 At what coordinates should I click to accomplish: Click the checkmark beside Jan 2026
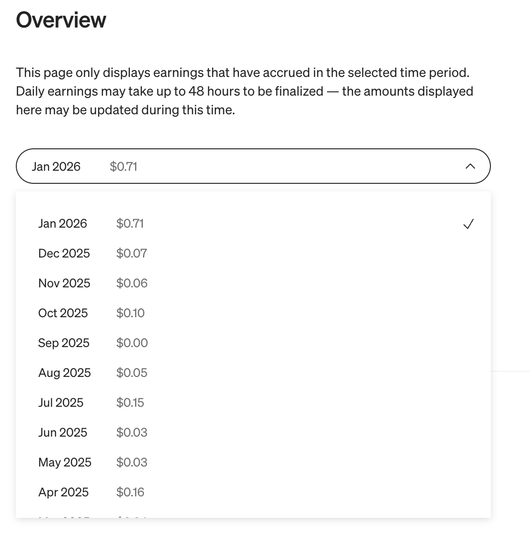click(468, 224)
